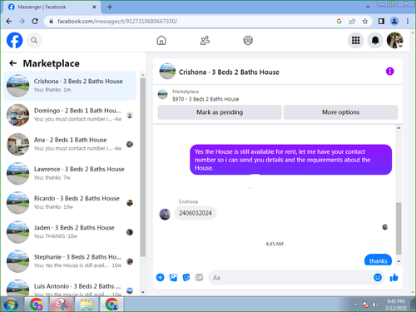Viewport: 416px width, 312px height.
Task: Open the Facebook menu grid icon
Action: (x=355, y=41)
